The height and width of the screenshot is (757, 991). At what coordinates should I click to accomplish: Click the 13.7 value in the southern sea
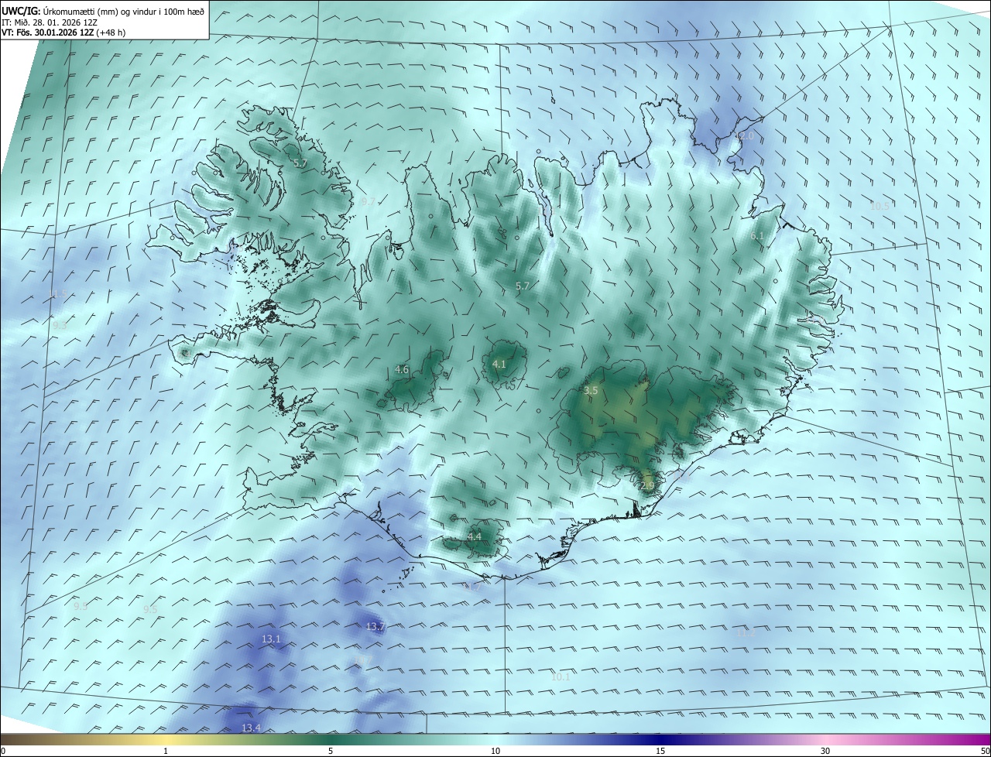tap(375, 626)
